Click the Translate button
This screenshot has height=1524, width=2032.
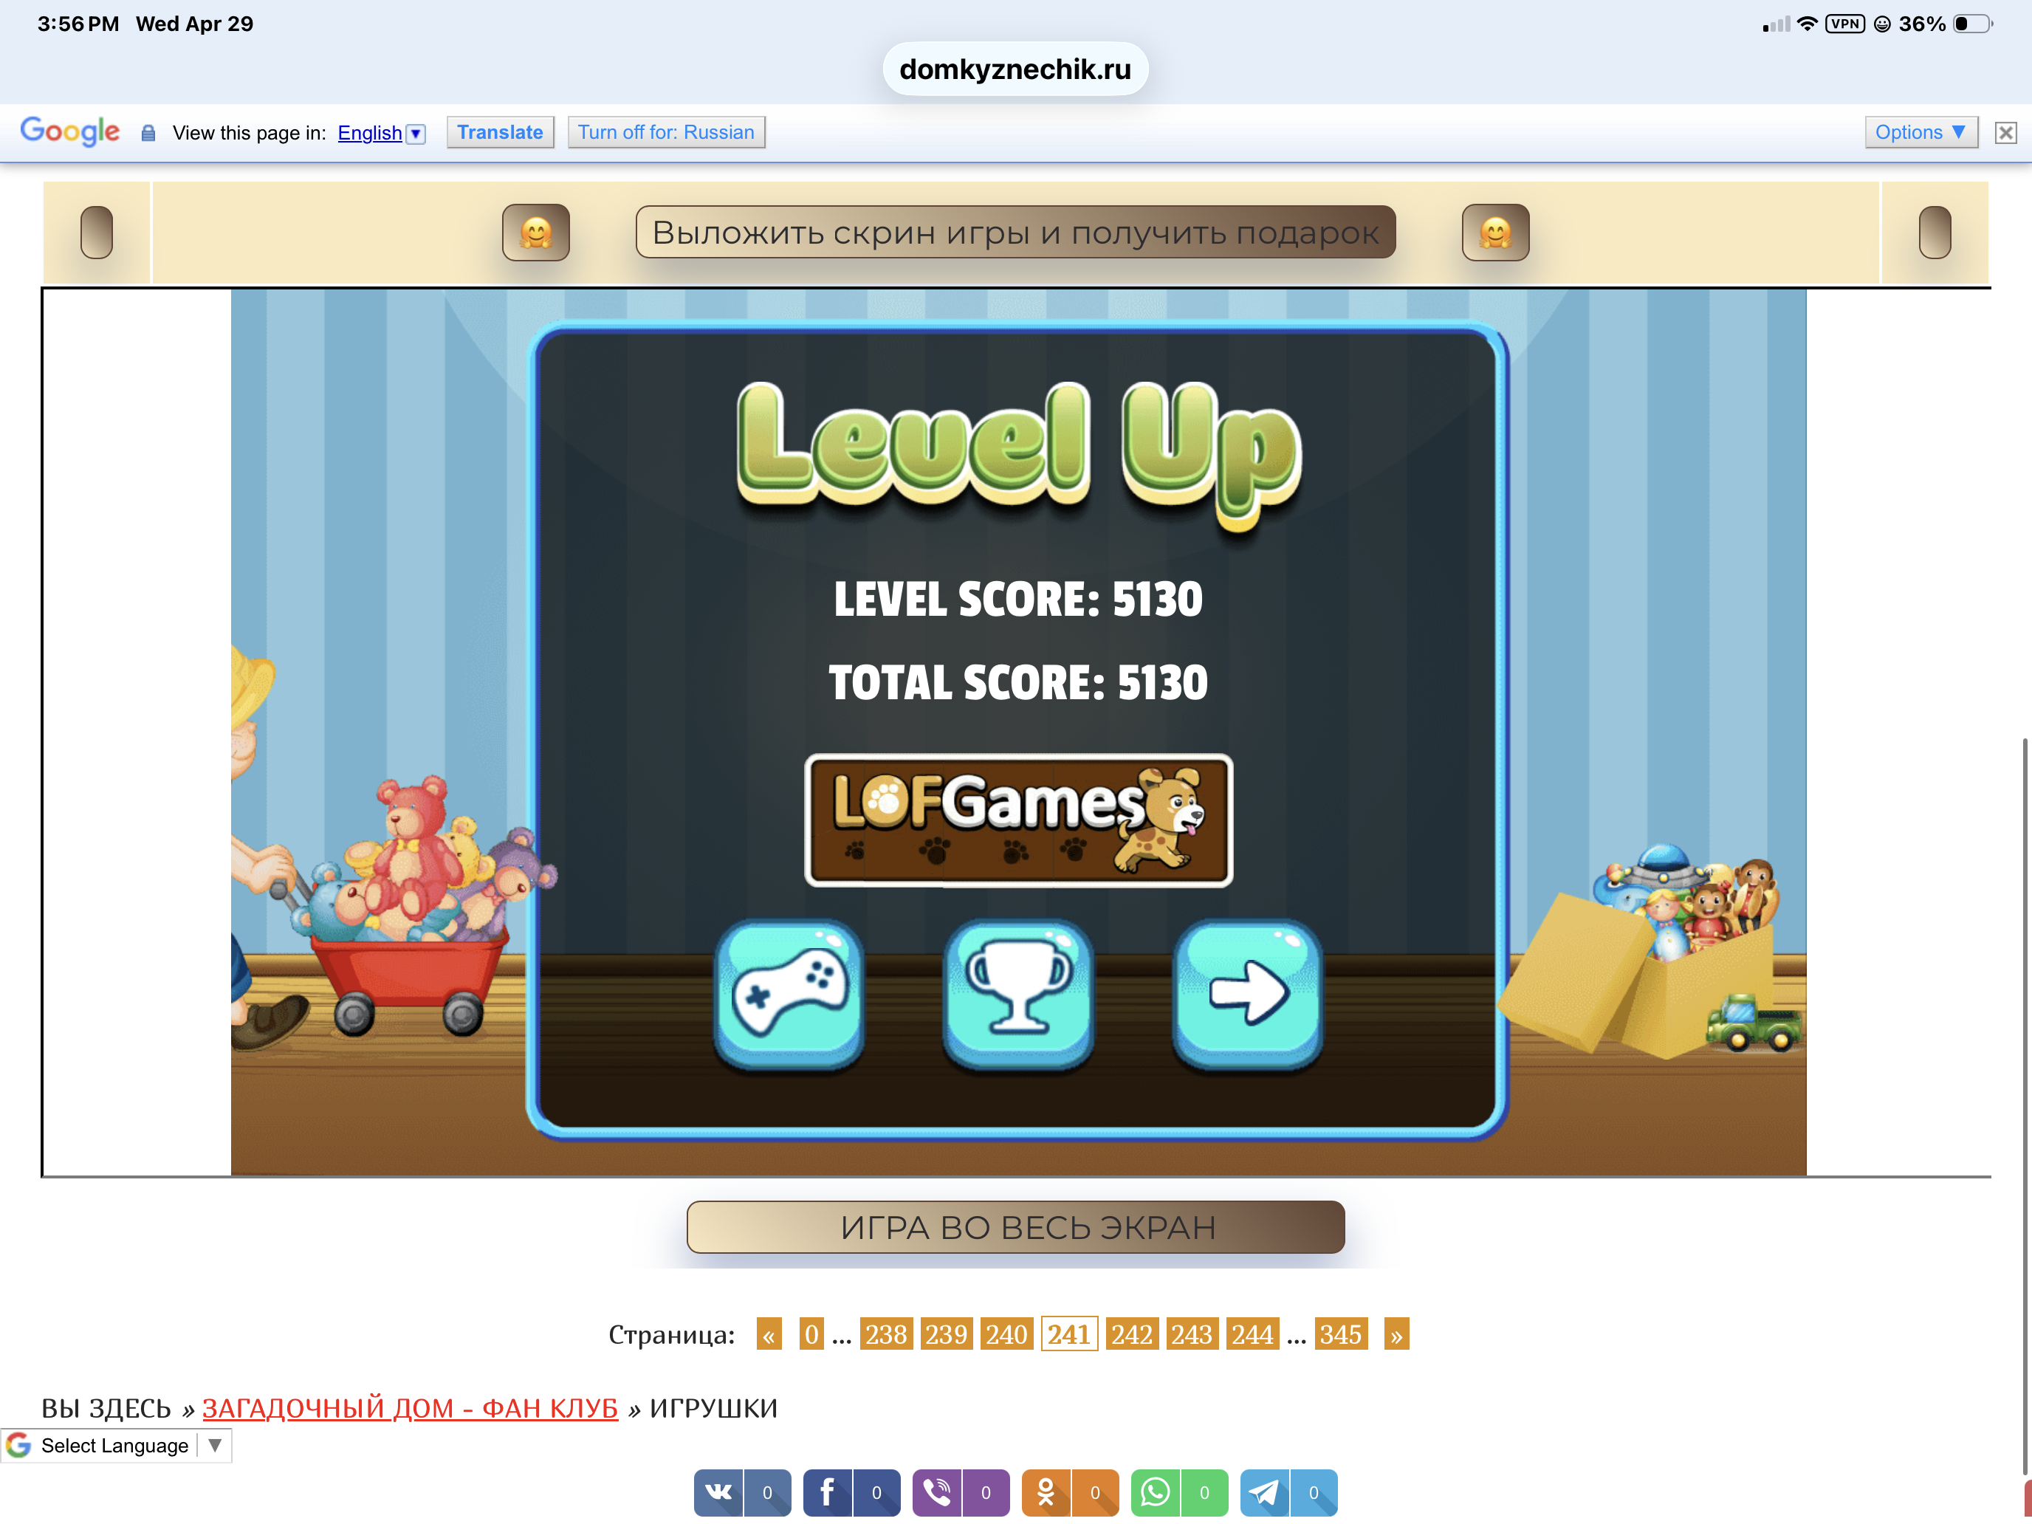(x=501, y=132)
